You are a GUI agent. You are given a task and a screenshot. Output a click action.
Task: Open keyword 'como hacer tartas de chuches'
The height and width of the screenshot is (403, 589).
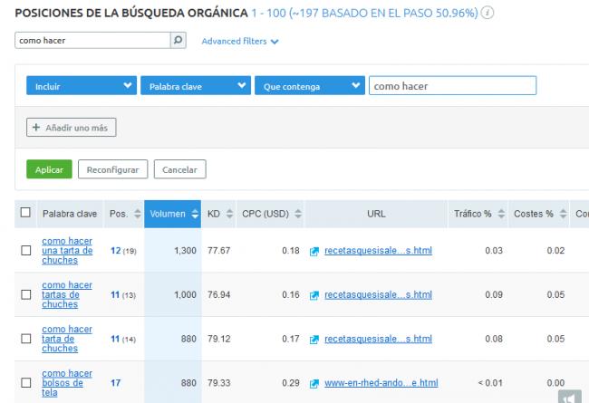pyautogui.click(x=67, y=294)
